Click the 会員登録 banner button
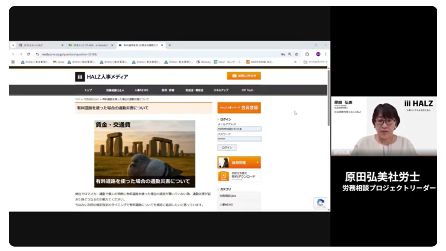 pos(239,108)
